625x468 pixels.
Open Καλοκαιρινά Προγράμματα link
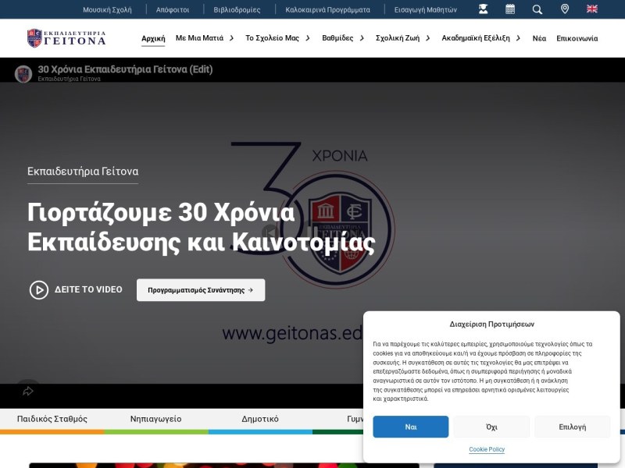(x=327, y=9)
